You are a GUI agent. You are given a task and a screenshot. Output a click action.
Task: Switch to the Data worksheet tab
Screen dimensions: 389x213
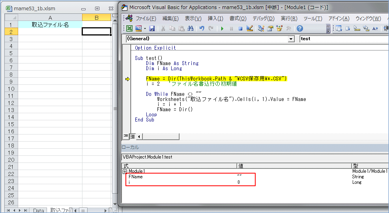click(x=38, y=210)
